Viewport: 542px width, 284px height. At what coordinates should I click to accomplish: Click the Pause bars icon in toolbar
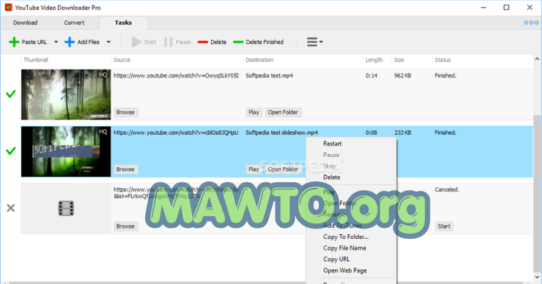168,42
